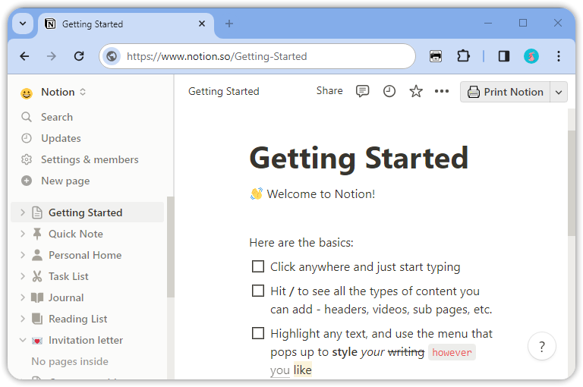Click the red 'however' code text
Image resolution: width=583 pixels, height=387 pixels.
click(452, 352)
